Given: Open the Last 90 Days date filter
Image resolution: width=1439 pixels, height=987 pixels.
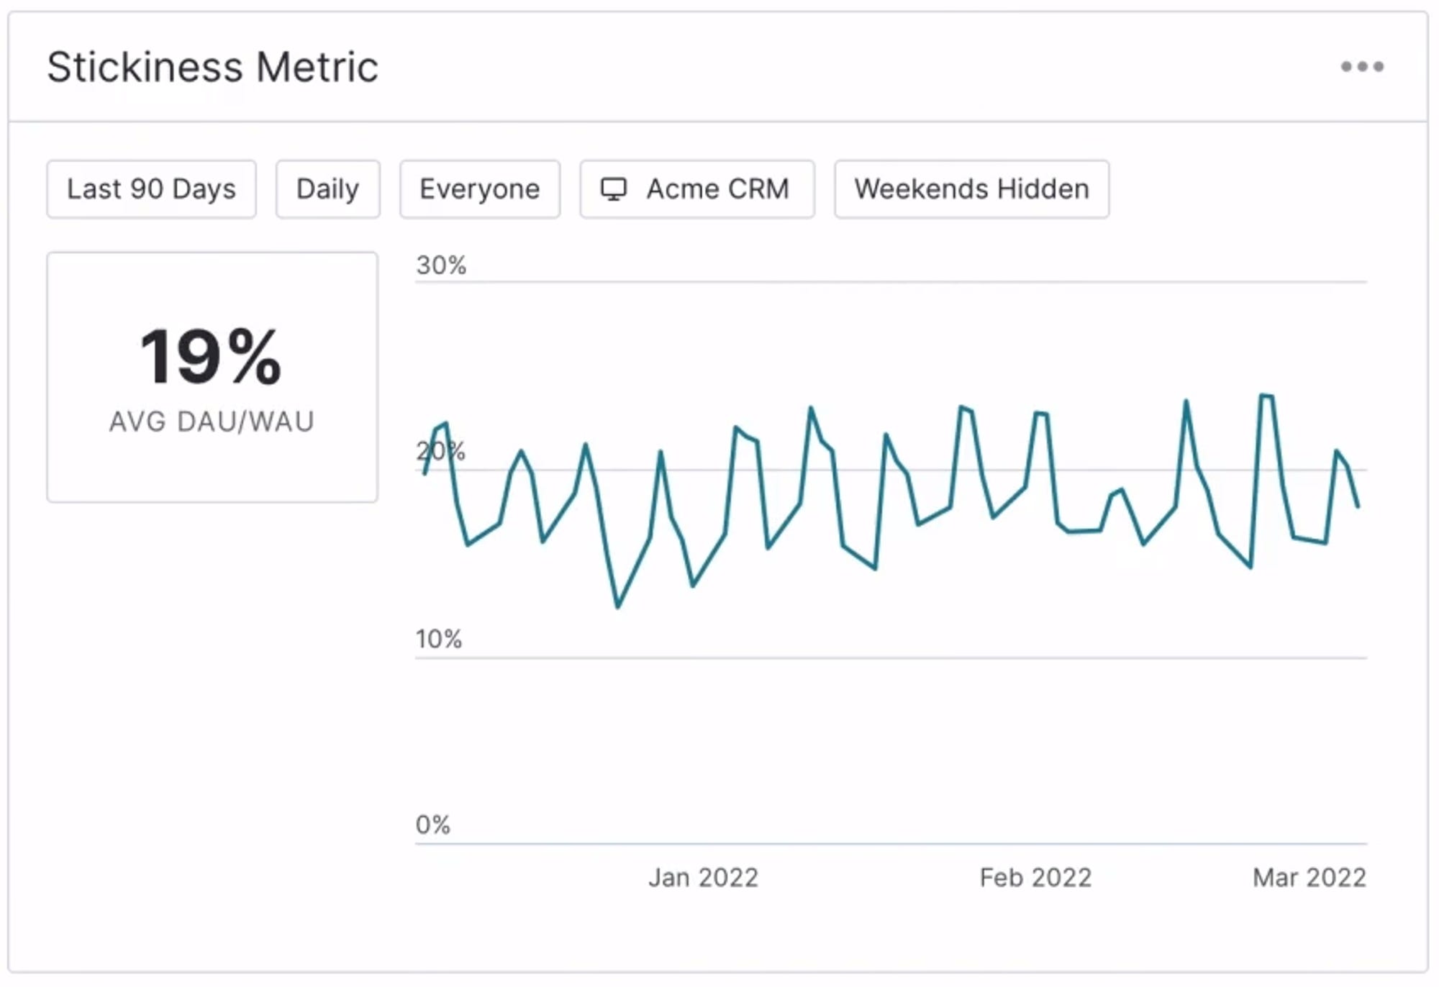Looking at the screenshot, I should (x=151, y=189).
